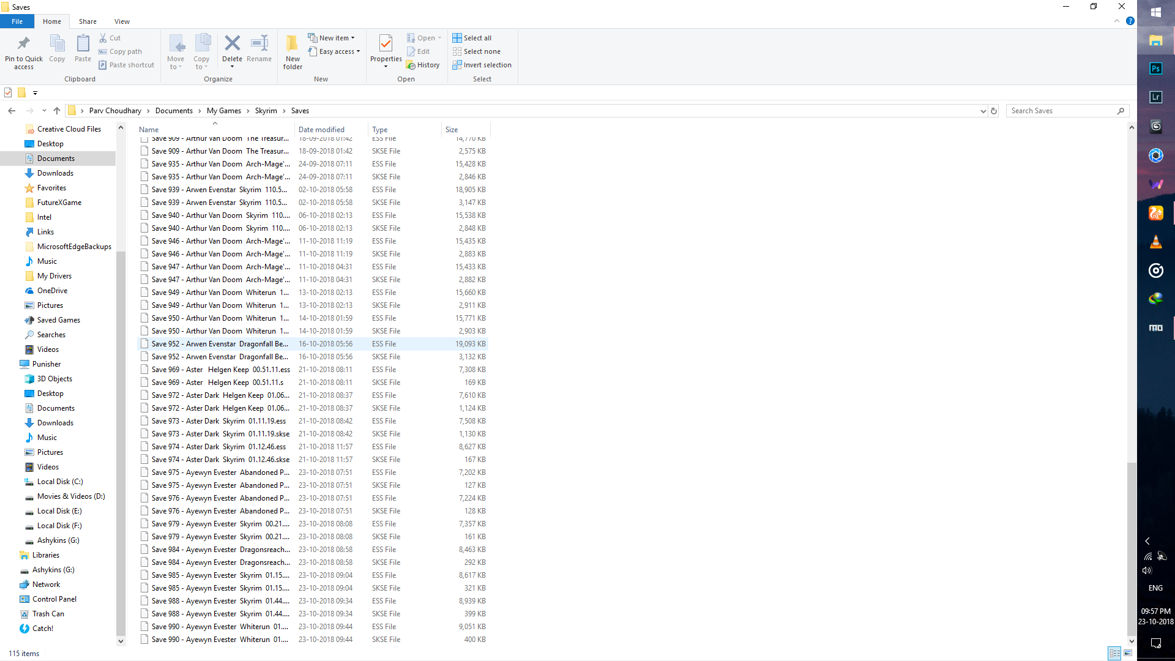
Task: Check the box for Save 935 Arthur Van Doom ESS file
Action: tap(144, 164)
